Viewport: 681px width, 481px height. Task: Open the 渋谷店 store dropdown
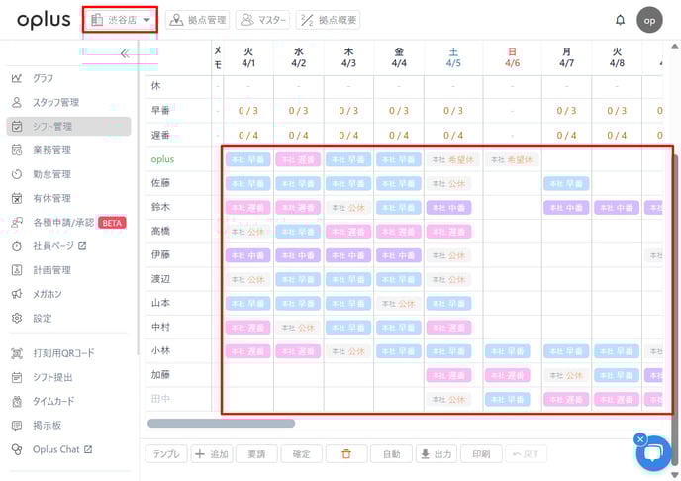pos(121,20)
